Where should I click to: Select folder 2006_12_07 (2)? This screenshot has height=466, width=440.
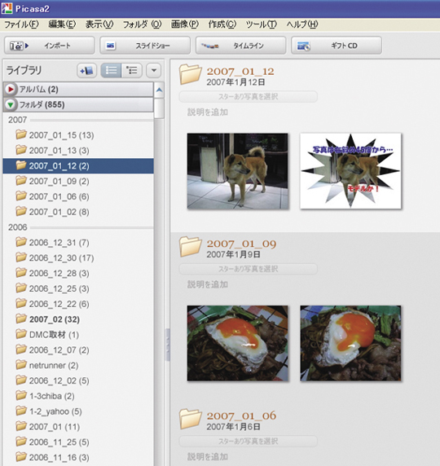coord(78,350)
